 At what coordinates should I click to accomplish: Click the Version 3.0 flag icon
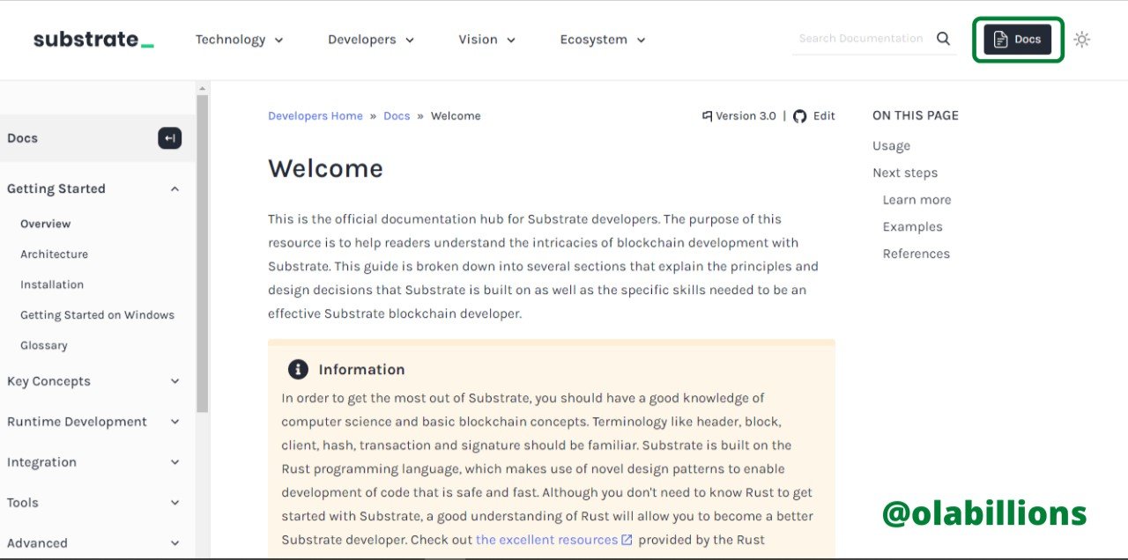[x=707, y=116]
